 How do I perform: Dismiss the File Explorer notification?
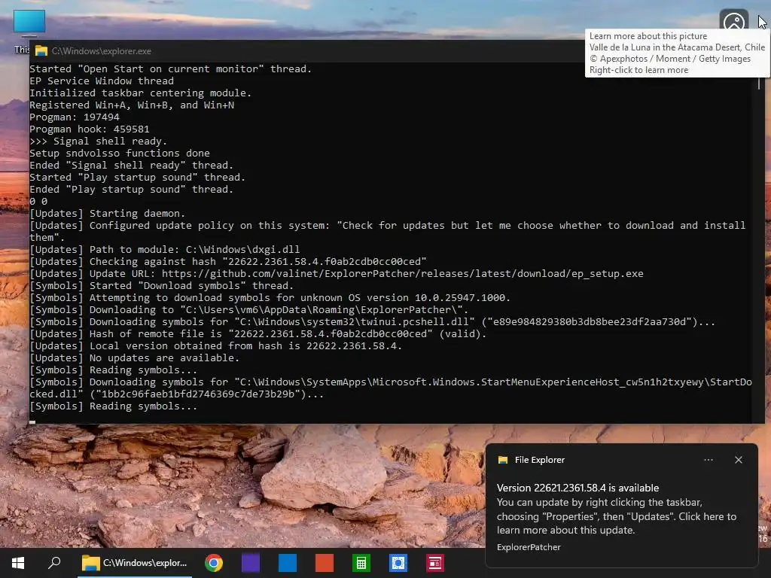pyautogui.click(x=739, y=460)
